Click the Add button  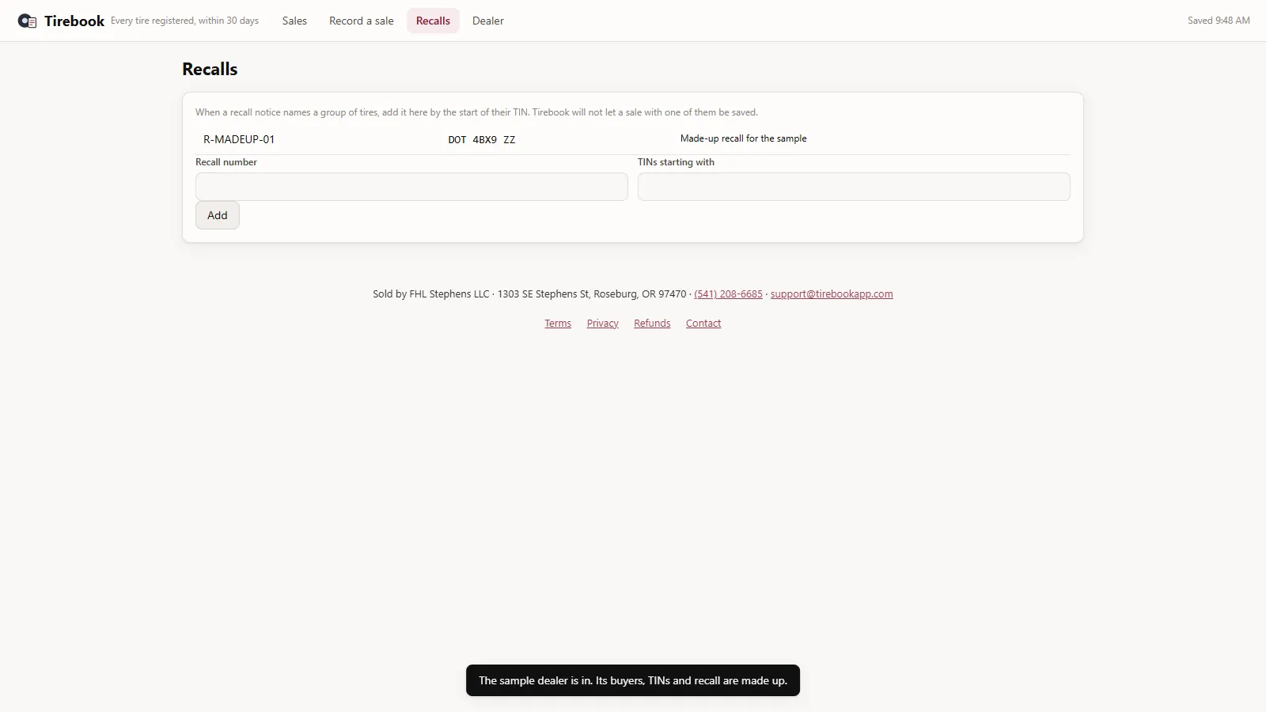(218, 215)
